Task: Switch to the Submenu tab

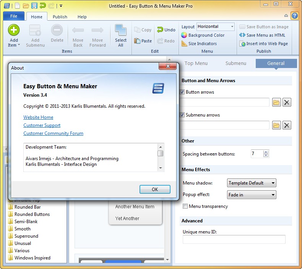Action: click(x=236, y=63)
